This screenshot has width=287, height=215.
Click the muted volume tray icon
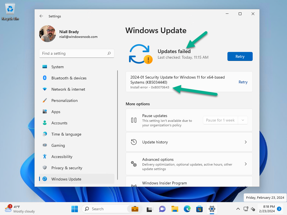(x=253, y=209)
